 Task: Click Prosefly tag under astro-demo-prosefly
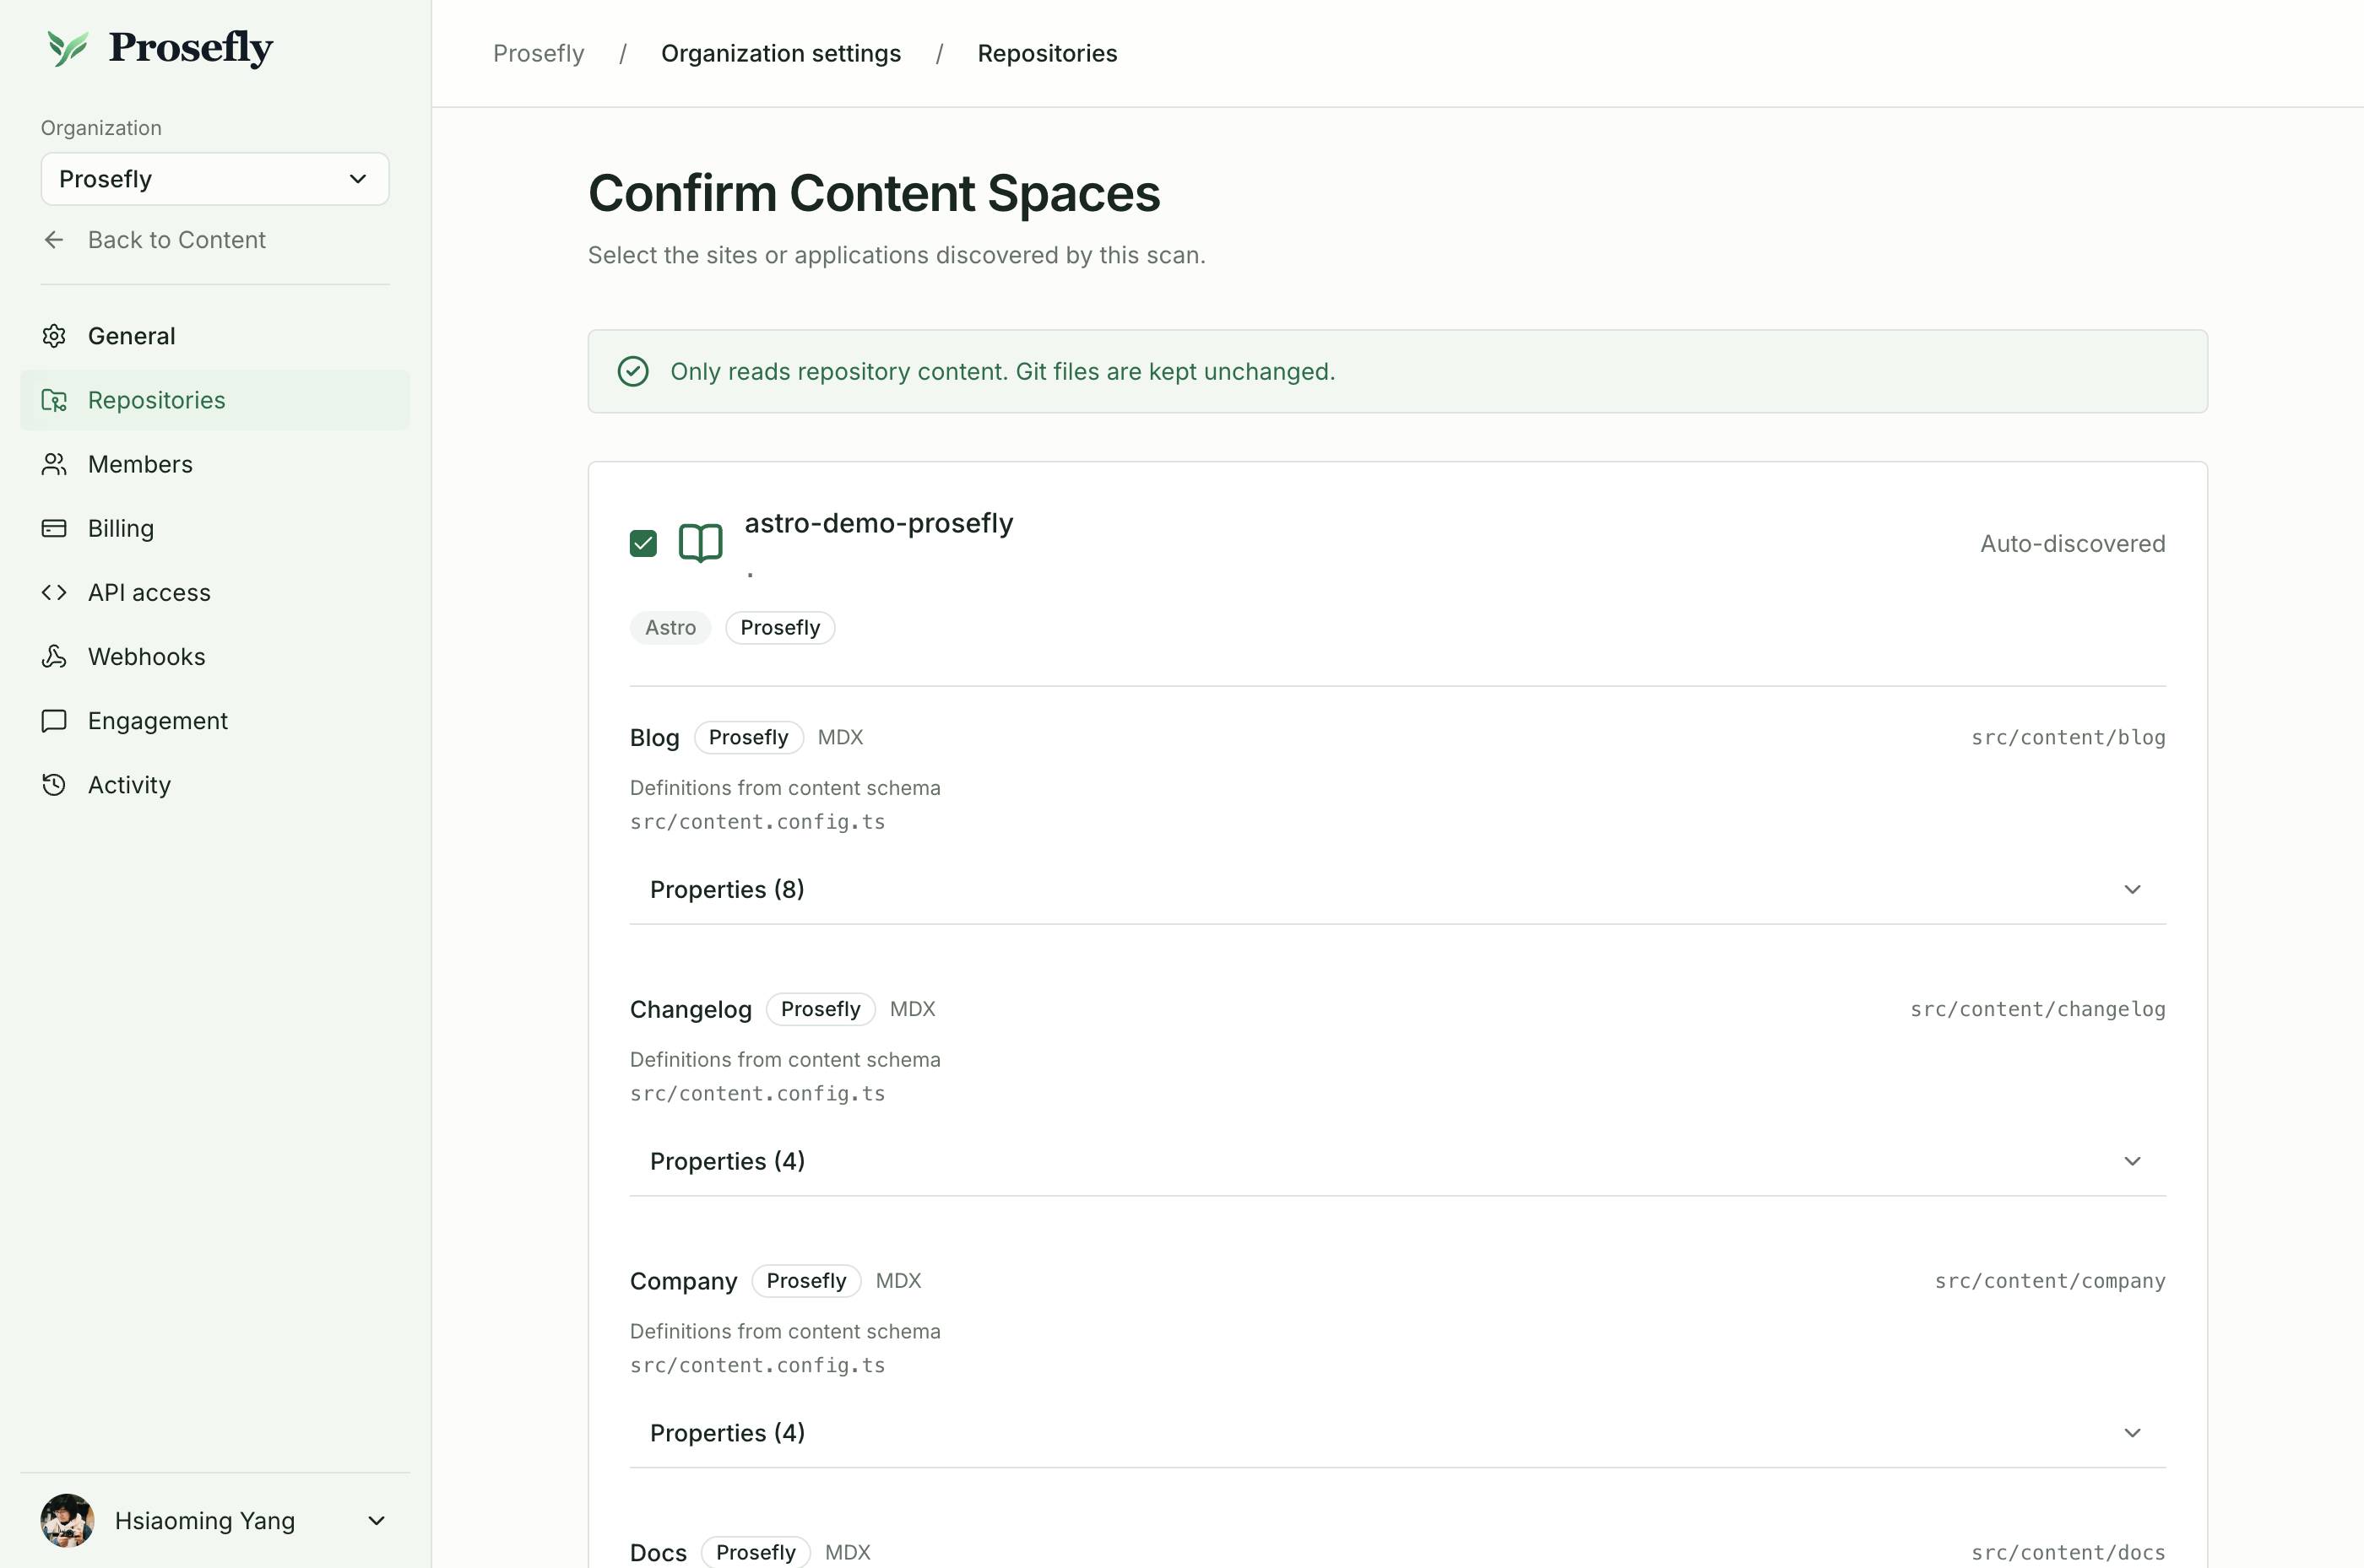[780, 627]
